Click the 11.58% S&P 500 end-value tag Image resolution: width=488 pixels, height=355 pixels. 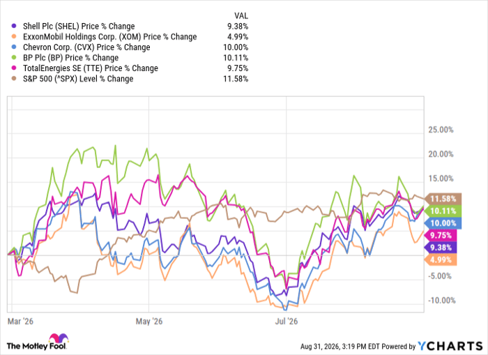[443, 199]
